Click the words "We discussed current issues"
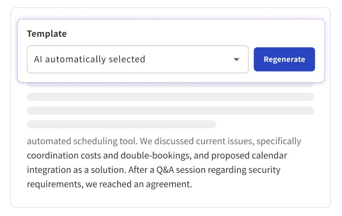This screenshot has width=342, height=216. click(x=197, y=141)
